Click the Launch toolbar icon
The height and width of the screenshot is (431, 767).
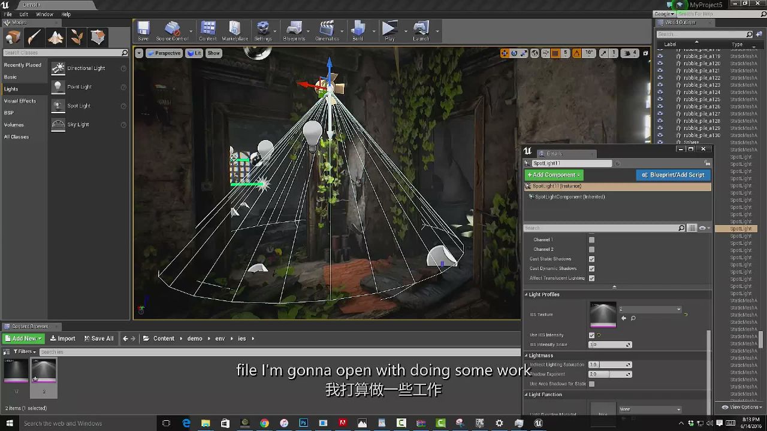coord(421,31)
